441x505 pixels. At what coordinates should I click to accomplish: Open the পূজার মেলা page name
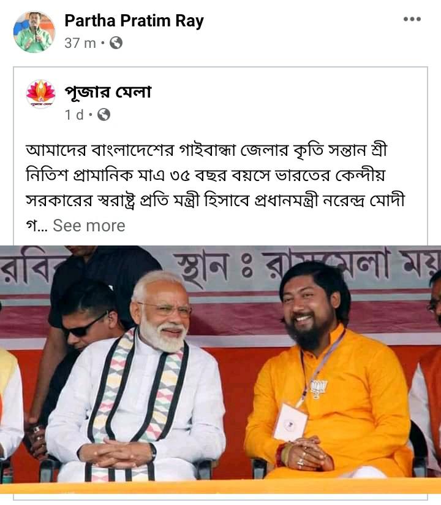pyautogui.click(x=108, y=92)
